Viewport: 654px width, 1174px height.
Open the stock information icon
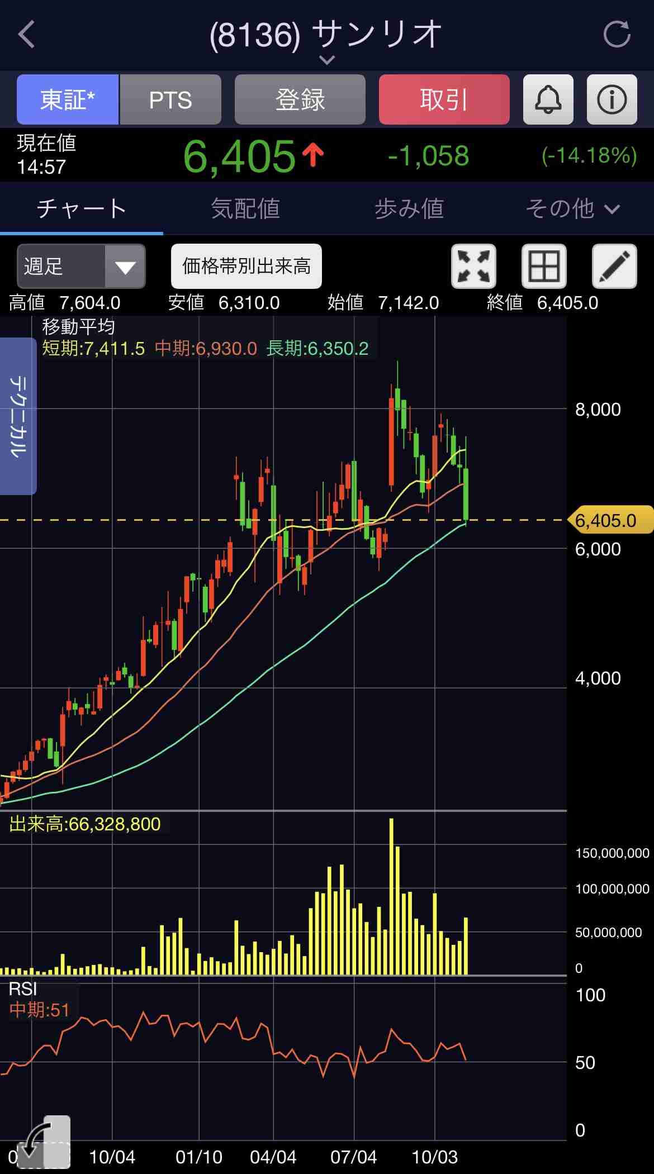tap(612, 99)
